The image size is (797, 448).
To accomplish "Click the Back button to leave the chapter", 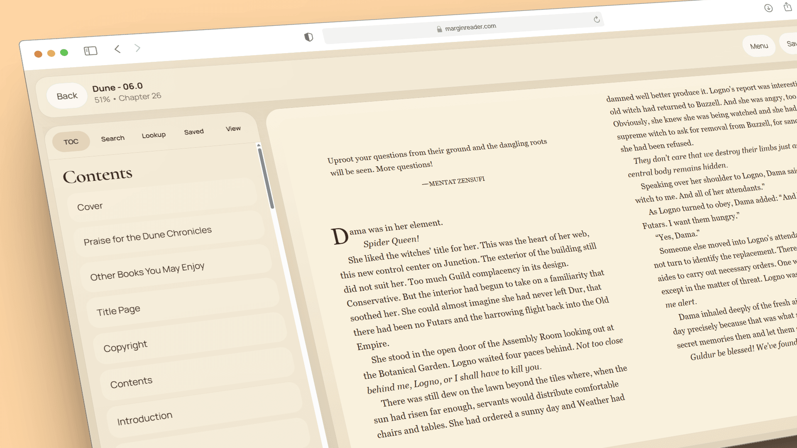I will pos(66,95).
